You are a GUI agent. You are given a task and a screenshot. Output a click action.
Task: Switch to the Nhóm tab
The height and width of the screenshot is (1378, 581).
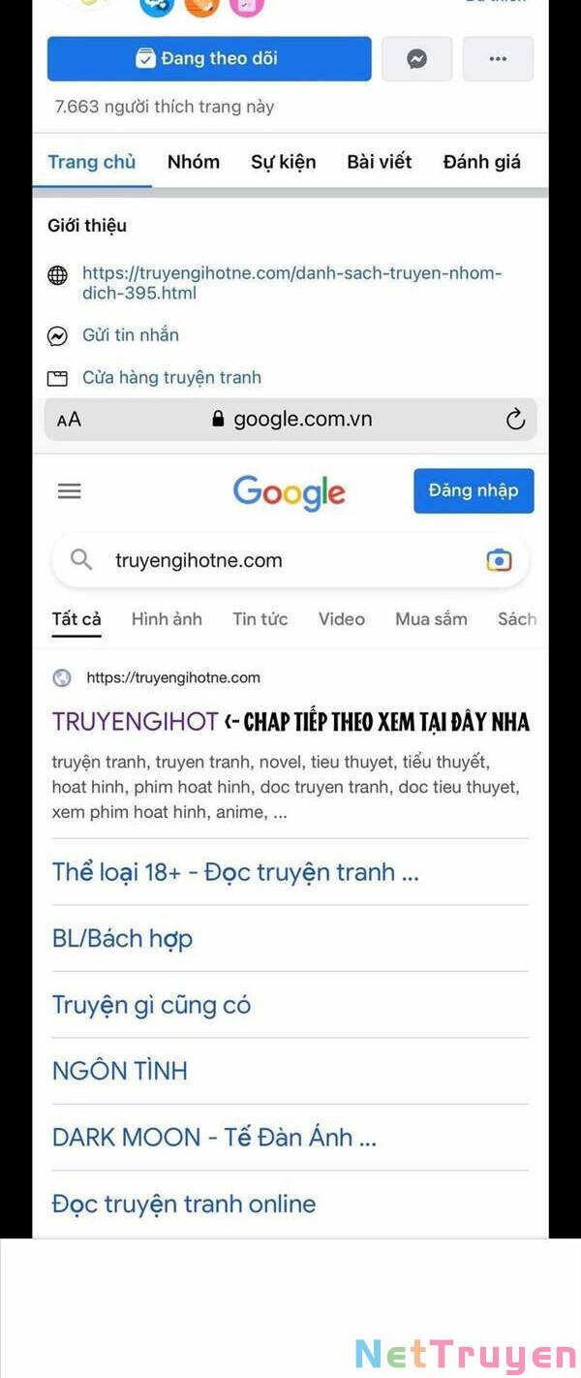click(194, 162)
